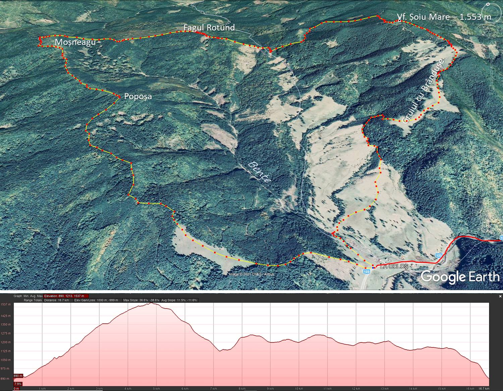This screenshot has width=503, height=391.
Task: Select the Distance 16.7 km stats box
Action: [x=56, y=300]
